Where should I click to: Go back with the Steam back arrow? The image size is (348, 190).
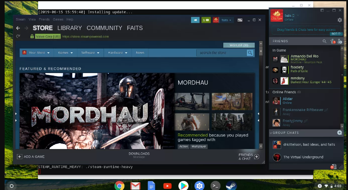click(18, 28)
